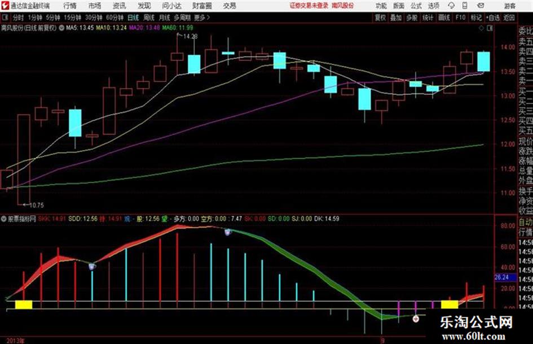This screenshot has height=344, width=533.
Task: Open the 多周期 multi-period view
Action: click(182, 18)
